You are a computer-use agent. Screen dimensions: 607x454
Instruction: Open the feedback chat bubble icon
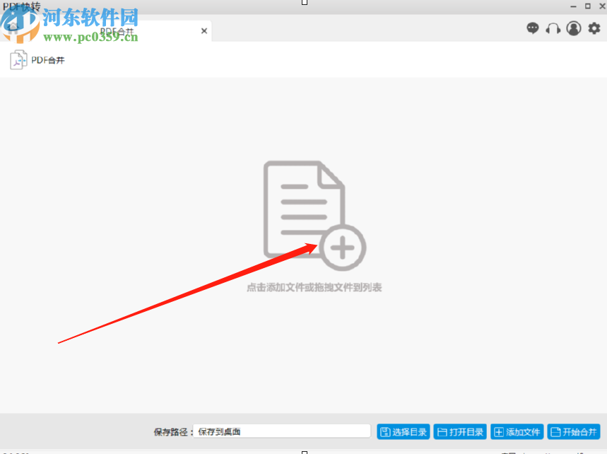(532, 28)
